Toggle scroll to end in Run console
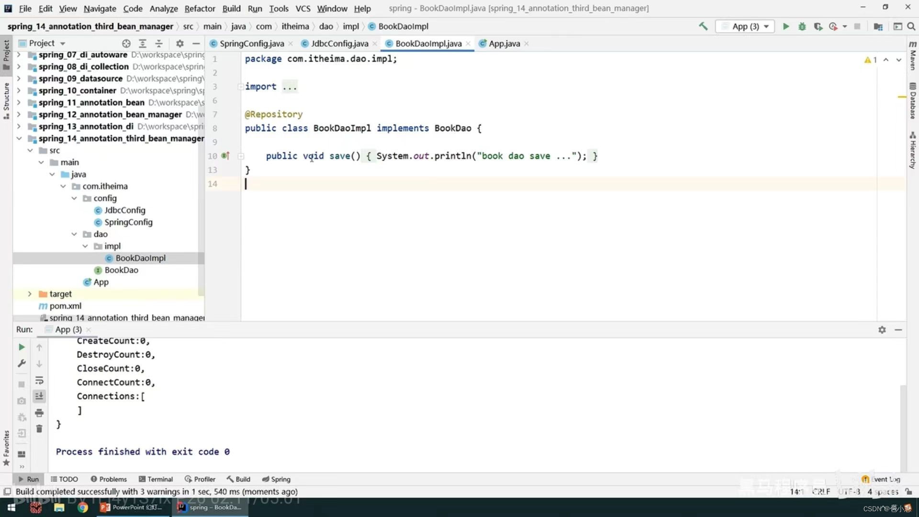Image resolution: width=919 pixels, height=517 pixels. pos(39,396)
